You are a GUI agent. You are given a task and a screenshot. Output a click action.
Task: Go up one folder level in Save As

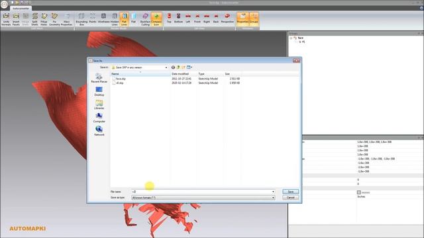178,67
